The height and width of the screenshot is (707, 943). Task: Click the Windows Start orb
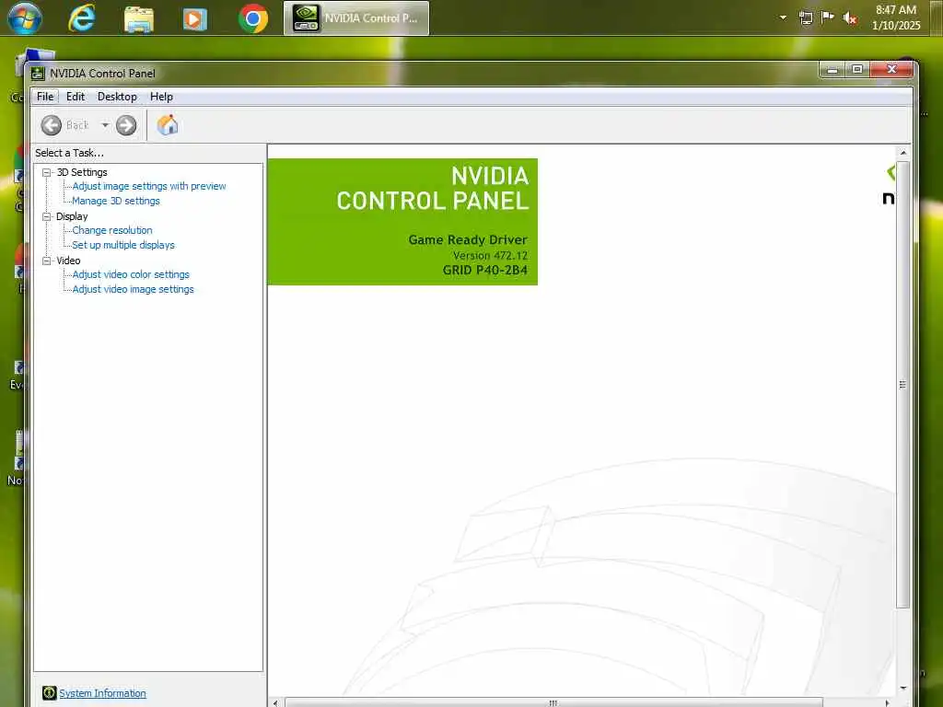[x=24, y=17]
